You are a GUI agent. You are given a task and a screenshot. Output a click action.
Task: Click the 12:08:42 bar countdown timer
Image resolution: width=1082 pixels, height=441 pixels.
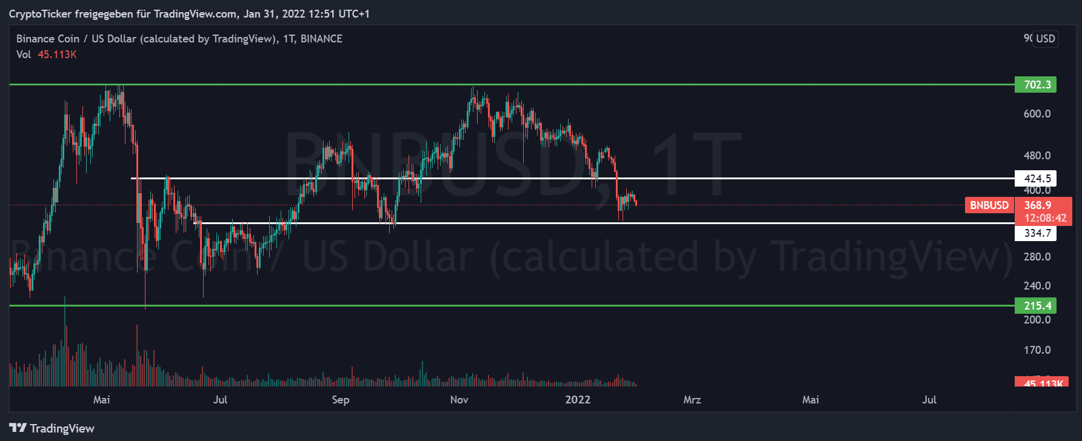pos(1044,218)
